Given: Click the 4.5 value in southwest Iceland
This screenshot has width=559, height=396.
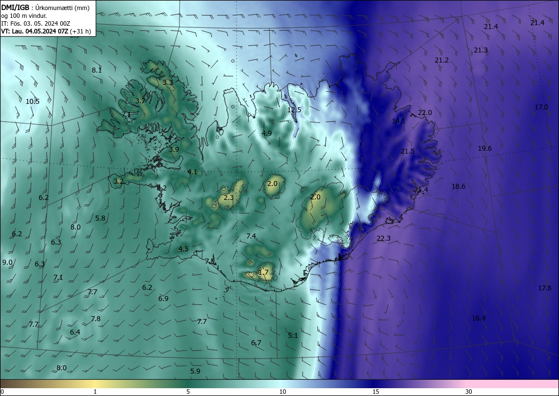Looking at the screenshot, I should (x=183, y=249).
